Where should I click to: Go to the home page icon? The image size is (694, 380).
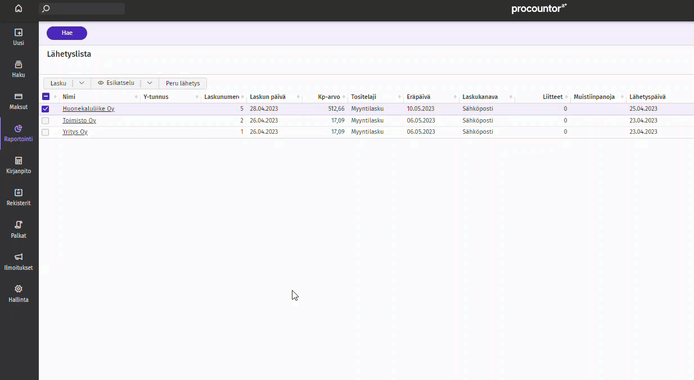click(x=19, y=8)
